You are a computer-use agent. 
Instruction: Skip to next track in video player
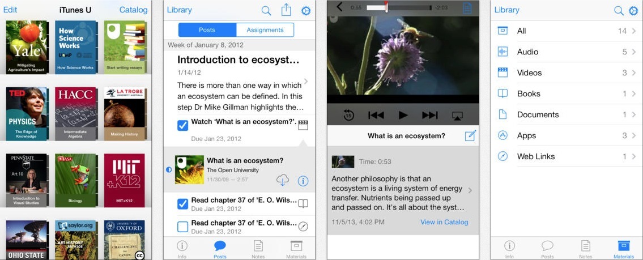coord(430,115)
